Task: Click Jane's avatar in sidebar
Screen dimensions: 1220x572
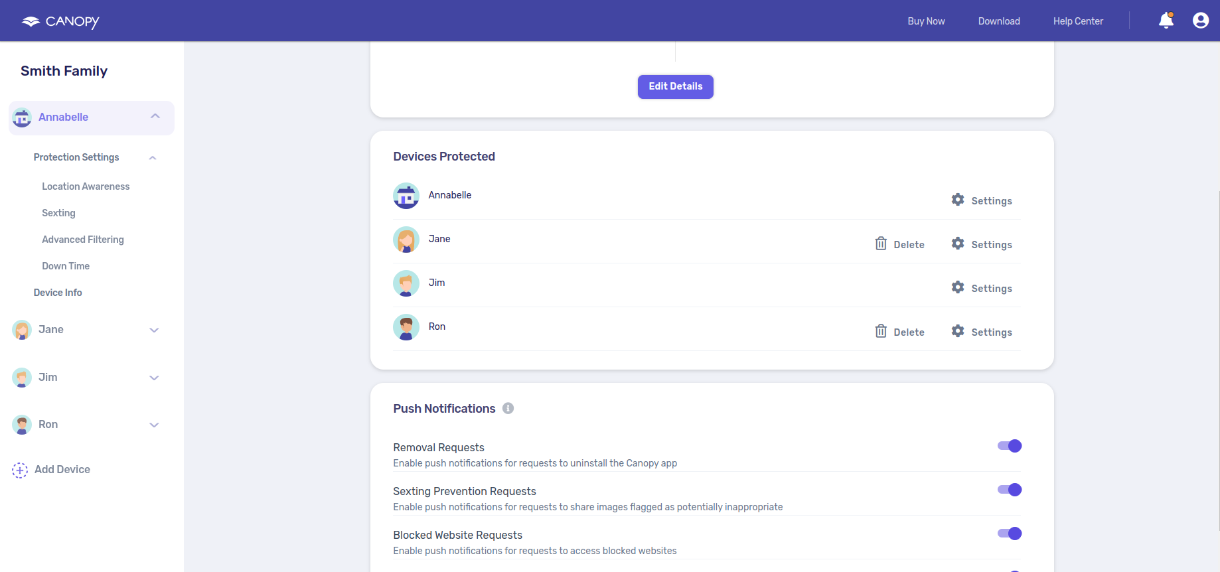Action: click(22, 330)
